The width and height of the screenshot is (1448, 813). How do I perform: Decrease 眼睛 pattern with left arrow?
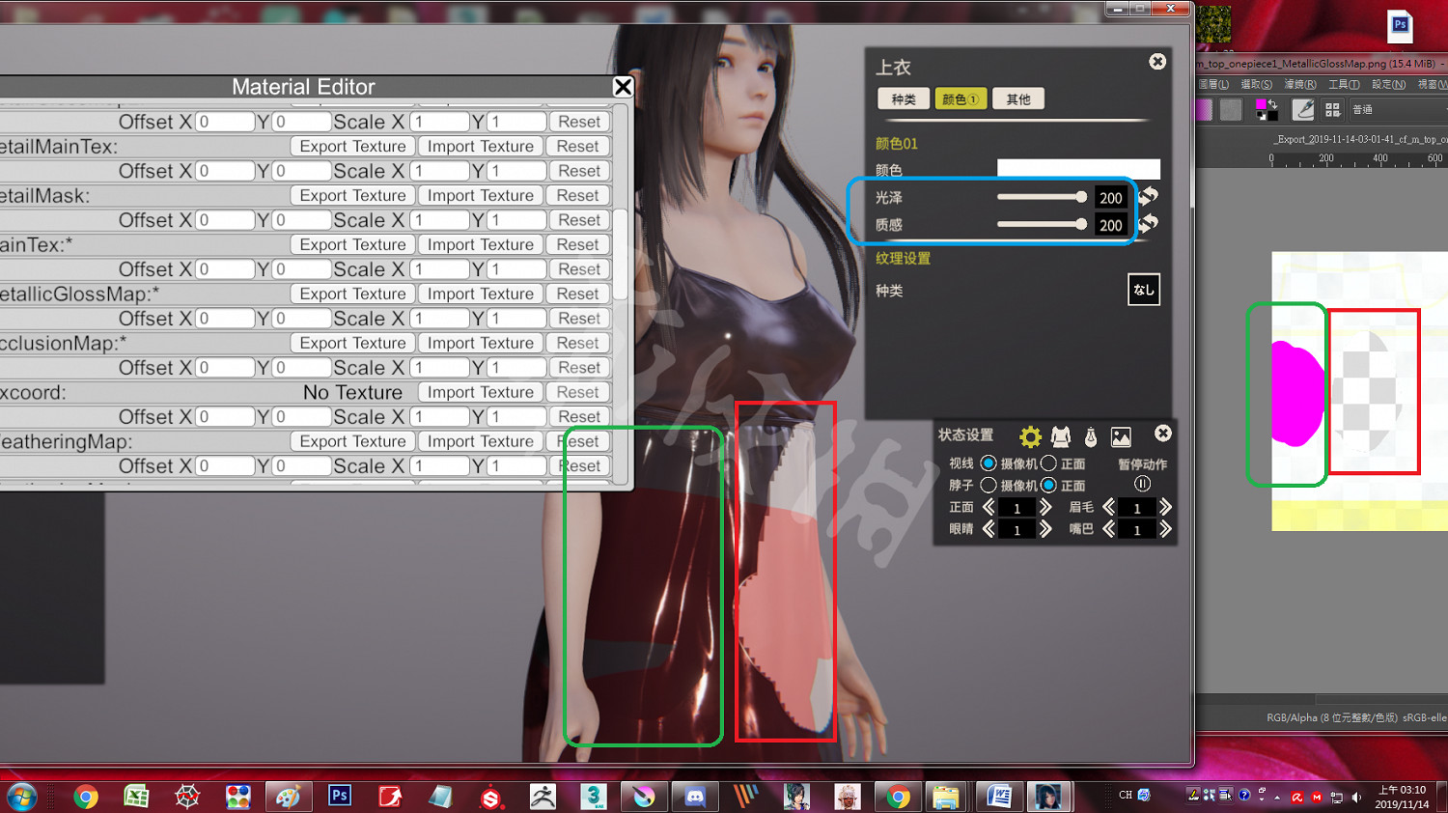989,529
